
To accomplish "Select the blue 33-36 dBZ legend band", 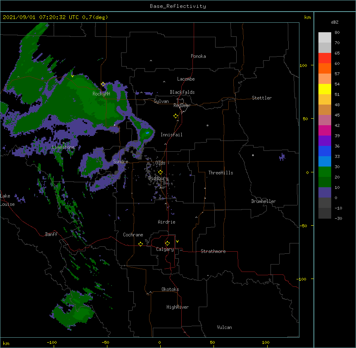I will pyautogui.click(x=325, y=151).
